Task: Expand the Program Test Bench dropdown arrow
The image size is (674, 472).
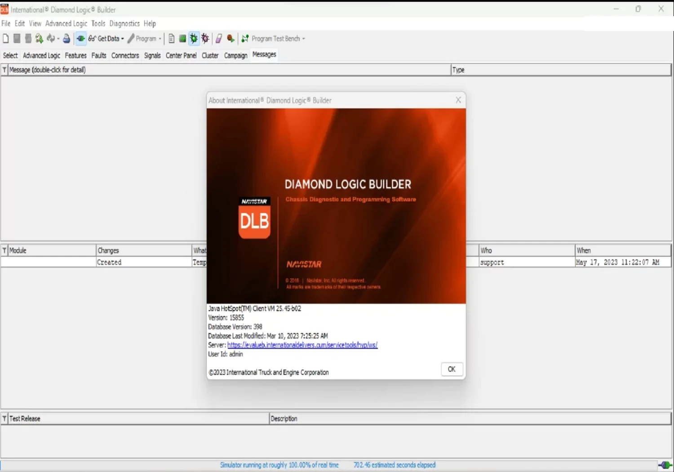Action: [304, 39]
